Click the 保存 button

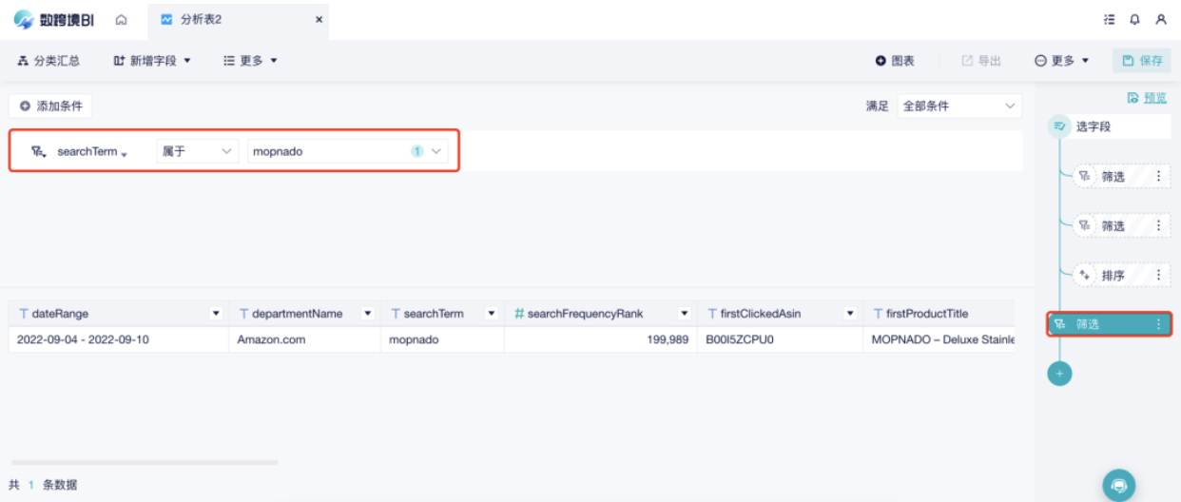point(1142,61)
